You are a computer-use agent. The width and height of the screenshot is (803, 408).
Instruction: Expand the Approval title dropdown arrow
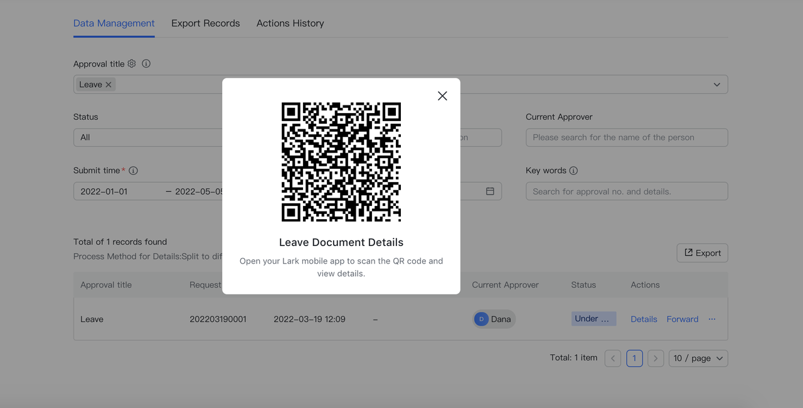pos(716,85)
